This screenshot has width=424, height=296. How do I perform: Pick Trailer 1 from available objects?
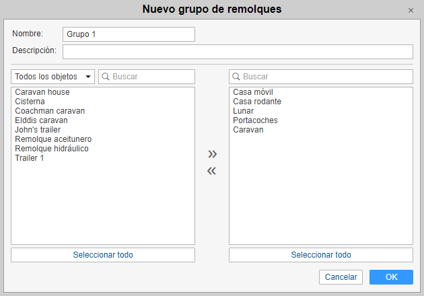tap(30, 158)
